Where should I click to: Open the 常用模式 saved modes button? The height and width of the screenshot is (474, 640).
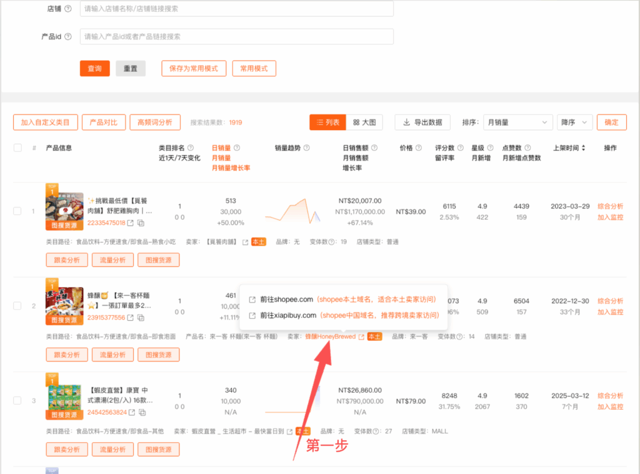254,69
